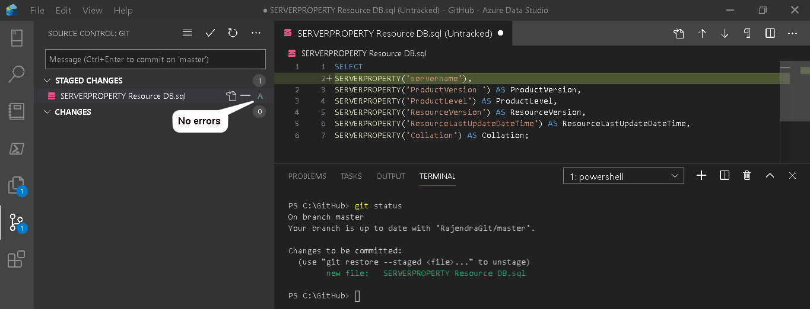Switch to the PROBLEMS tab

(307, 176)
